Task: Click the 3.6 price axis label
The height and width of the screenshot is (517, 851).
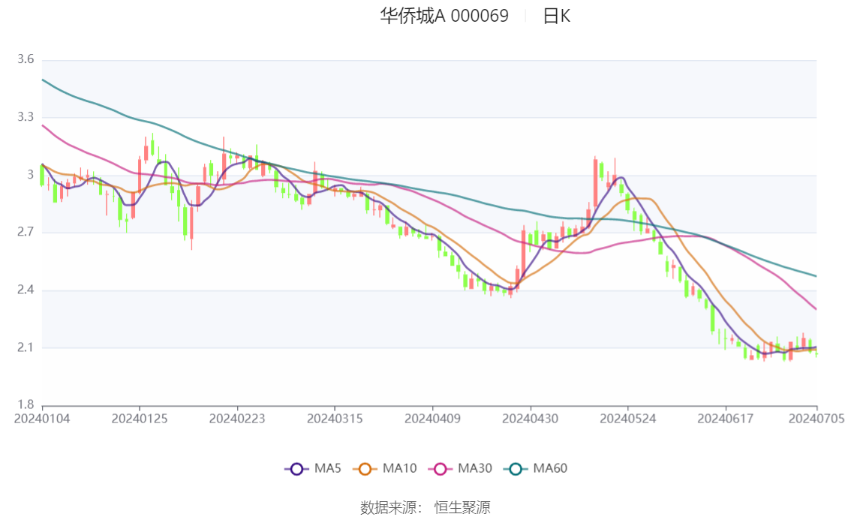Action: pos(26,59)
